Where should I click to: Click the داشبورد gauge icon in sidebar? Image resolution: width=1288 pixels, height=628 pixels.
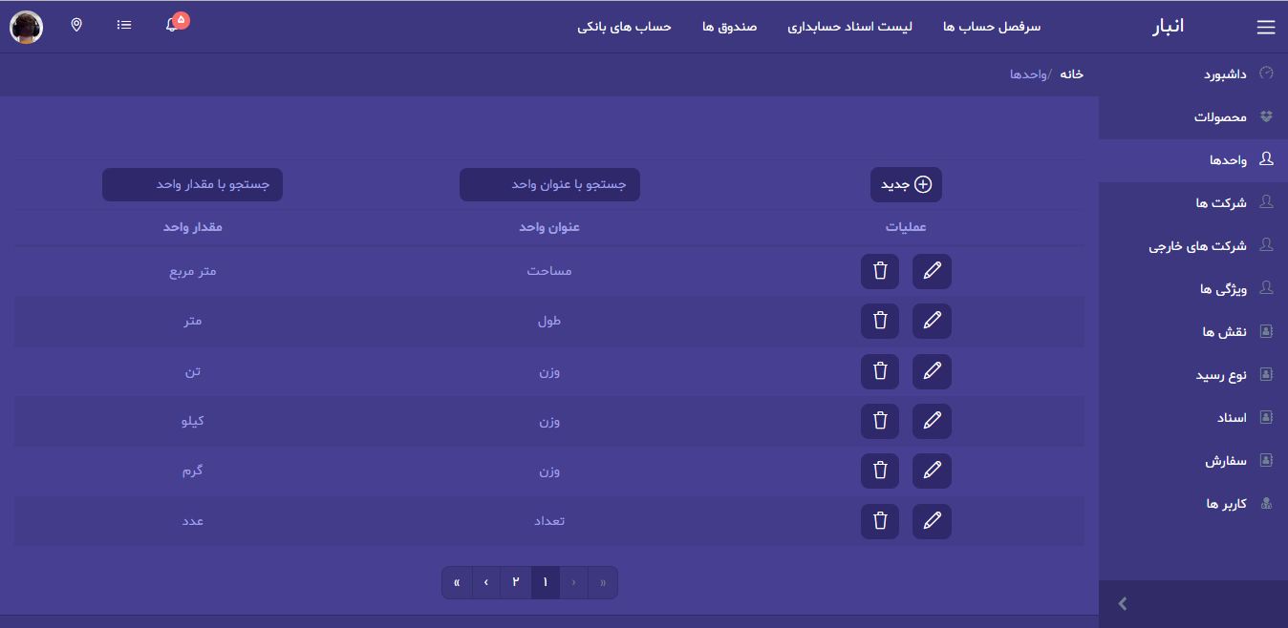click(1267, 73)
